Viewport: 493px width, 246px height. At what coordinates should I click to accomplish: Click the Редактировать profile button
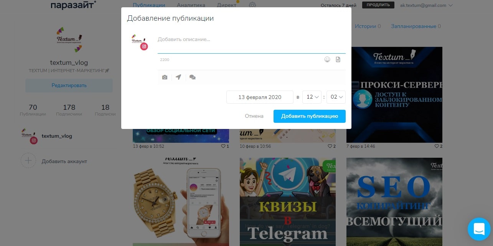(x=69, y=85)
